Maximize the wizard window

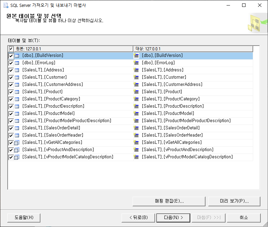pos(244,5)
